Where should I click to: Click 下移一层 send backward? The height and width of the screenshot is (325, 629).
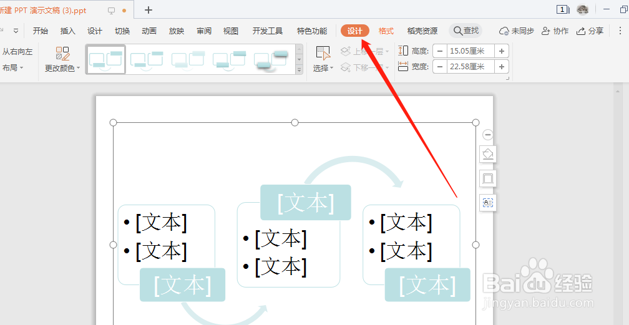[x=364, y=67]
